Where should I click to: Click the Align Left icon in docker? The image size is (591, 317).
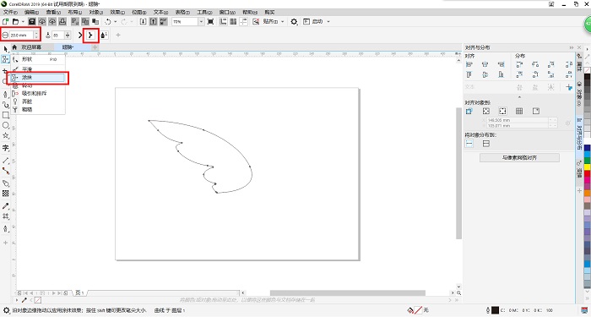pyautogui.click(x=469, y=64)
